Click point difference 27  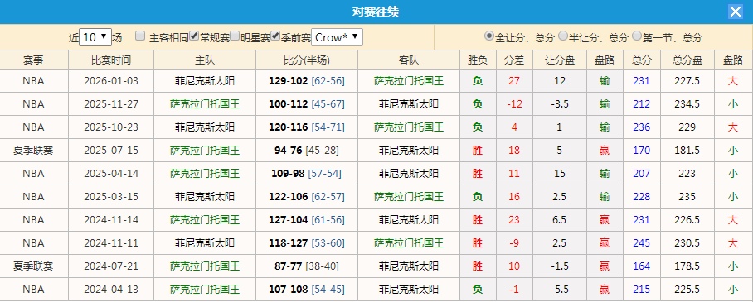(514, 81)
